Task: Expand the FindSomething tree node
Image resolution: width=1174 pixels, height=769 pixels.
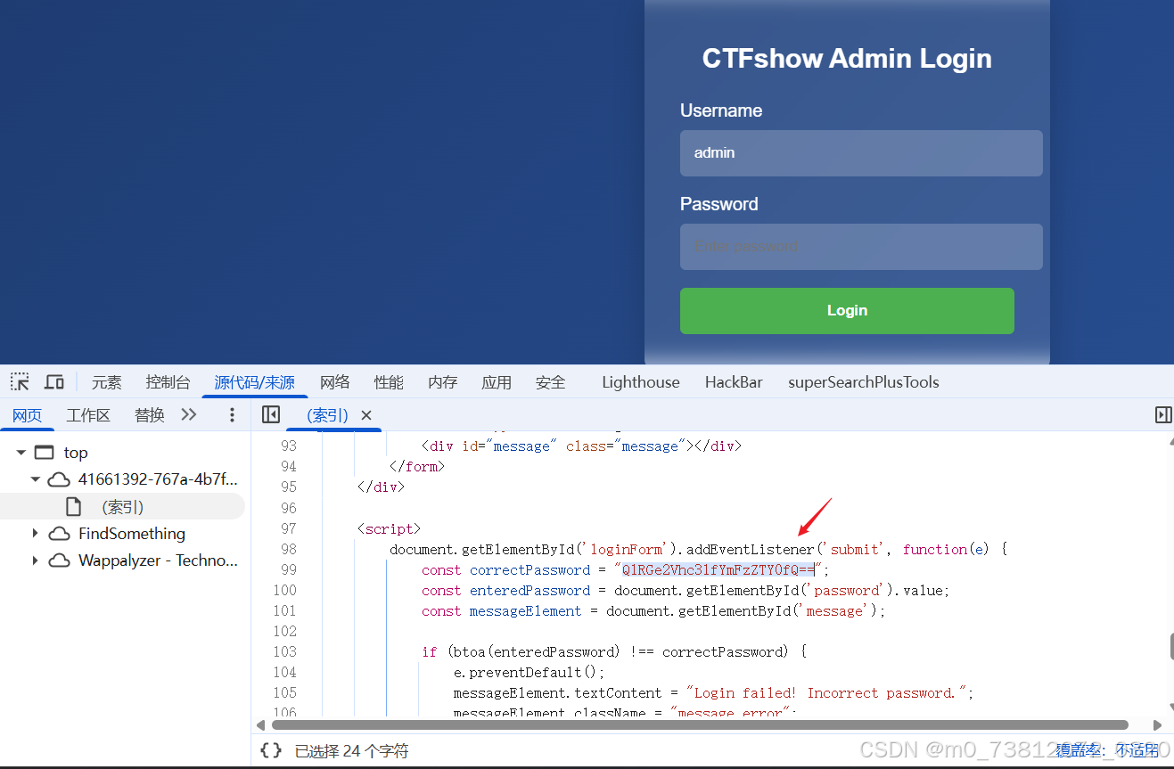Action: point(36,534)
